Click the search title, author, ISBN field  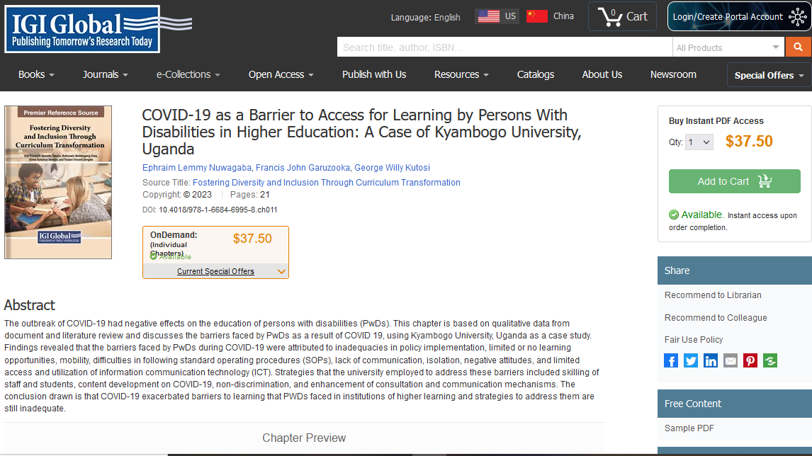(x=504, y=47)
